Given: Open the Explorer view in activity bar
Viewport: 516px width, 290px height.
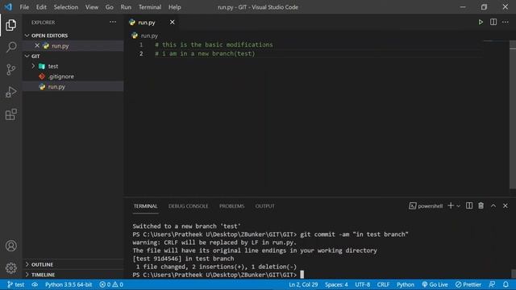Looking at the screenshot, I should [10, 25].
